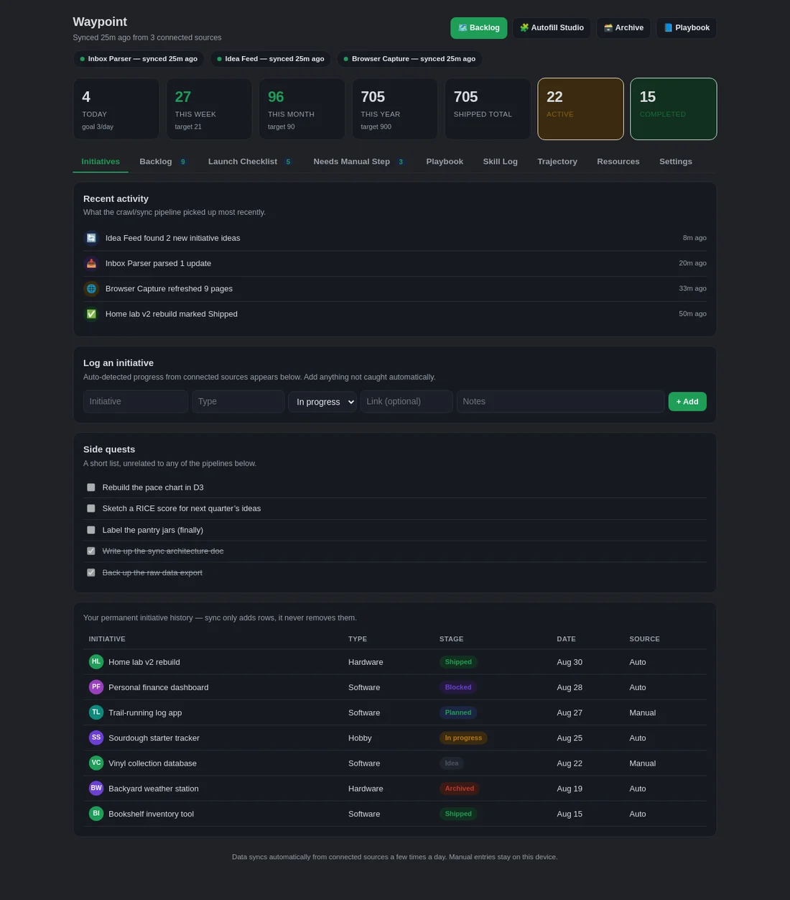Click the Shipped Total stat card
Viewport: 790px width, 900px height.
coord(488,109)
